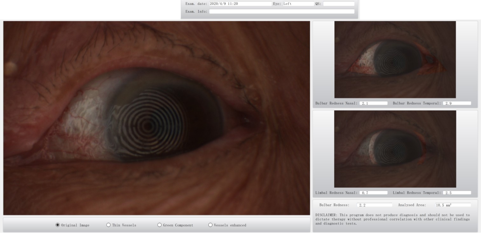Click the "Bulbar Redness Temporal:" label

[417, 103]
